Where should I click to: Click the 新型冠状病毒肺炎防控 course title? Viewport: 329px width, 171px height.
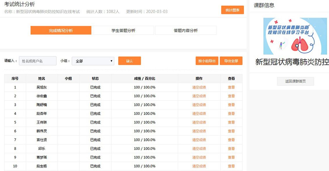coord(292,62)
